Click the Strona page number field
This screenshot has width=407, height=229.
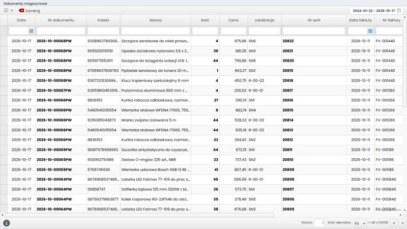[319, 223]
